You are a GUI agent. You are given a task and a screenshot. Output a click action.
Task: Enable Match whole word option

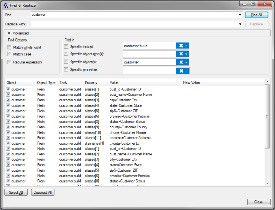click(9, 47)
